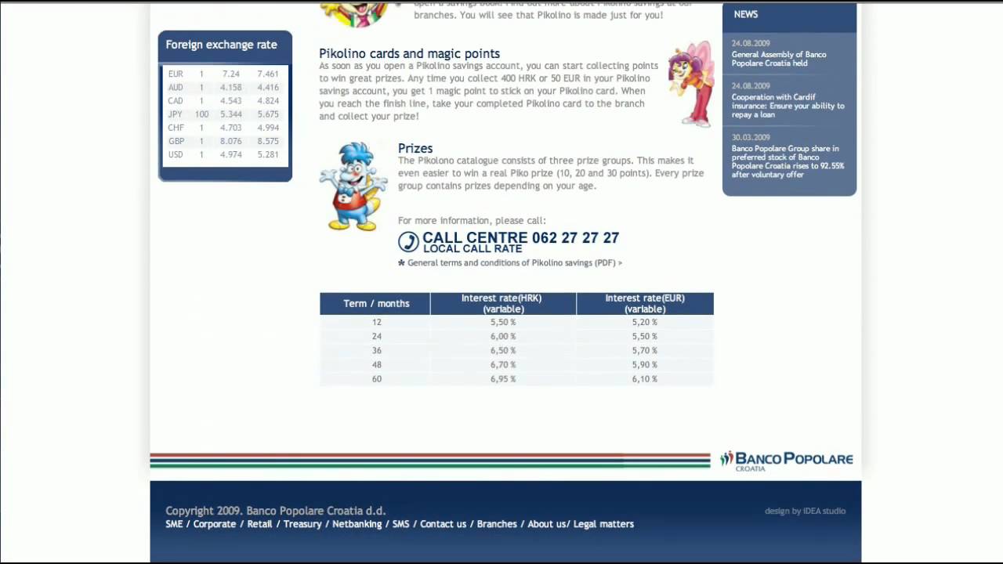Open the About us footer link
Viewport: 1003px width, 564px height.
(547, 524)
